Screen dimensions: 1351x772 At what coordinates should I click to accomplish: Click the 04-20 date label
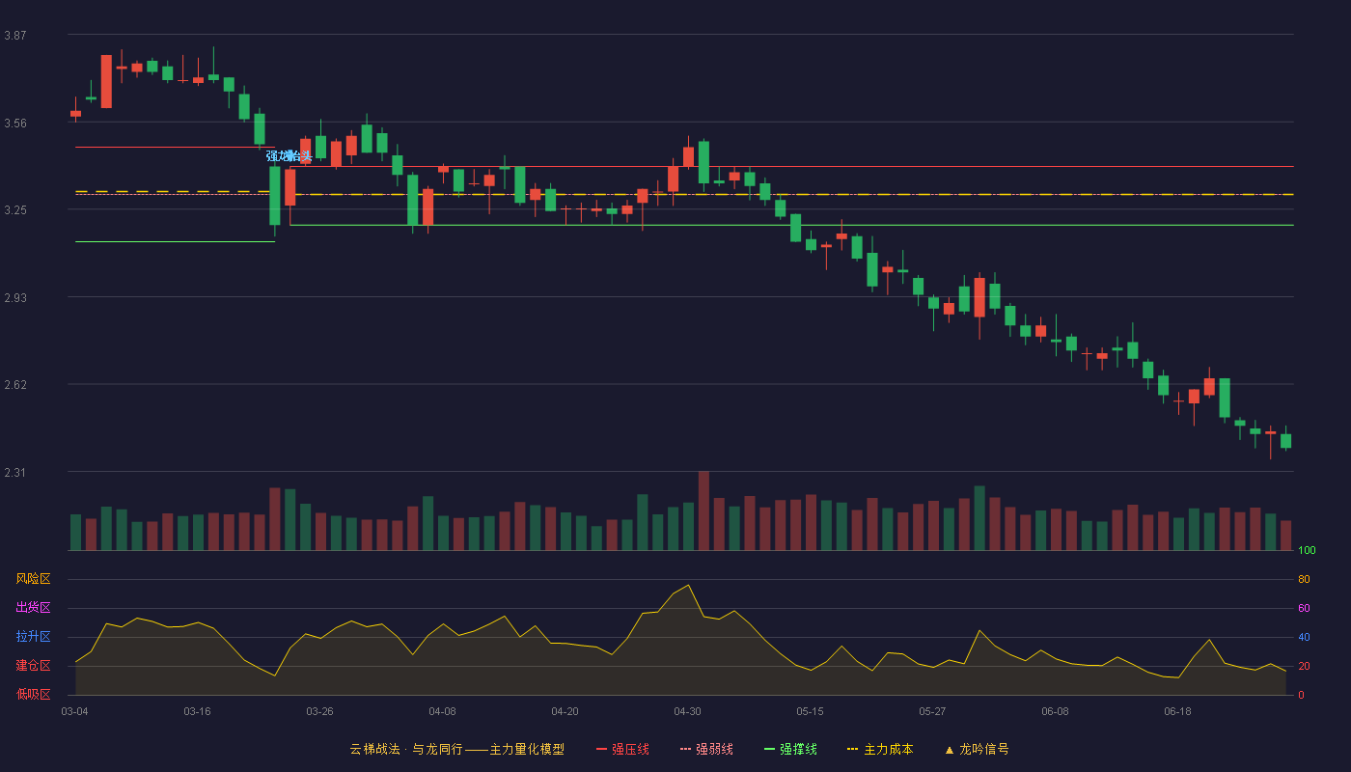tap(565, 711)
